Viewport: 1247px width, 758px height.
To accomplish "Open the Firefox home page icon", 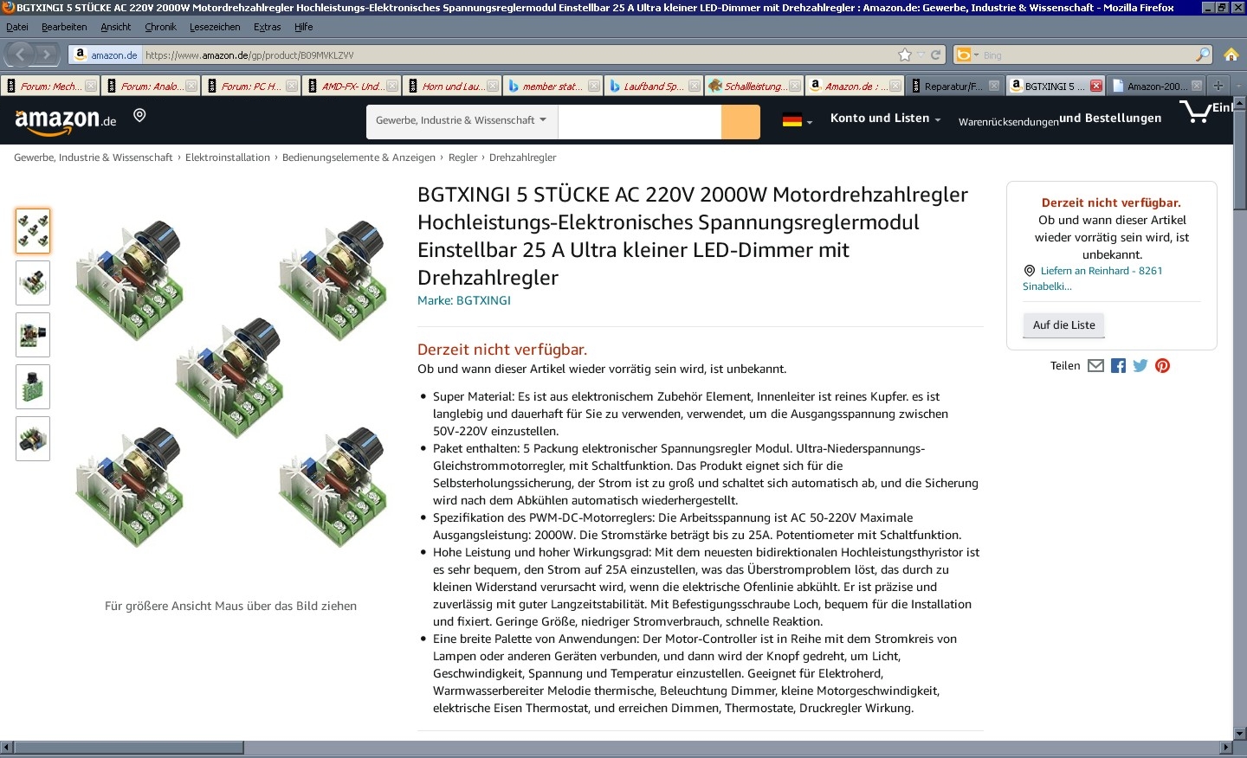I will pyautogui.click(x=1231, y=55).
